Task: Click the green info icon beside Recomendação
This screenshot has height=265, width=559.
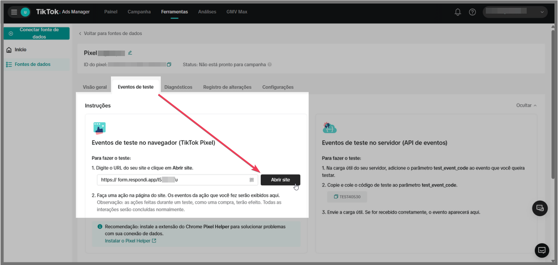Action: click(x=100, y=226)
